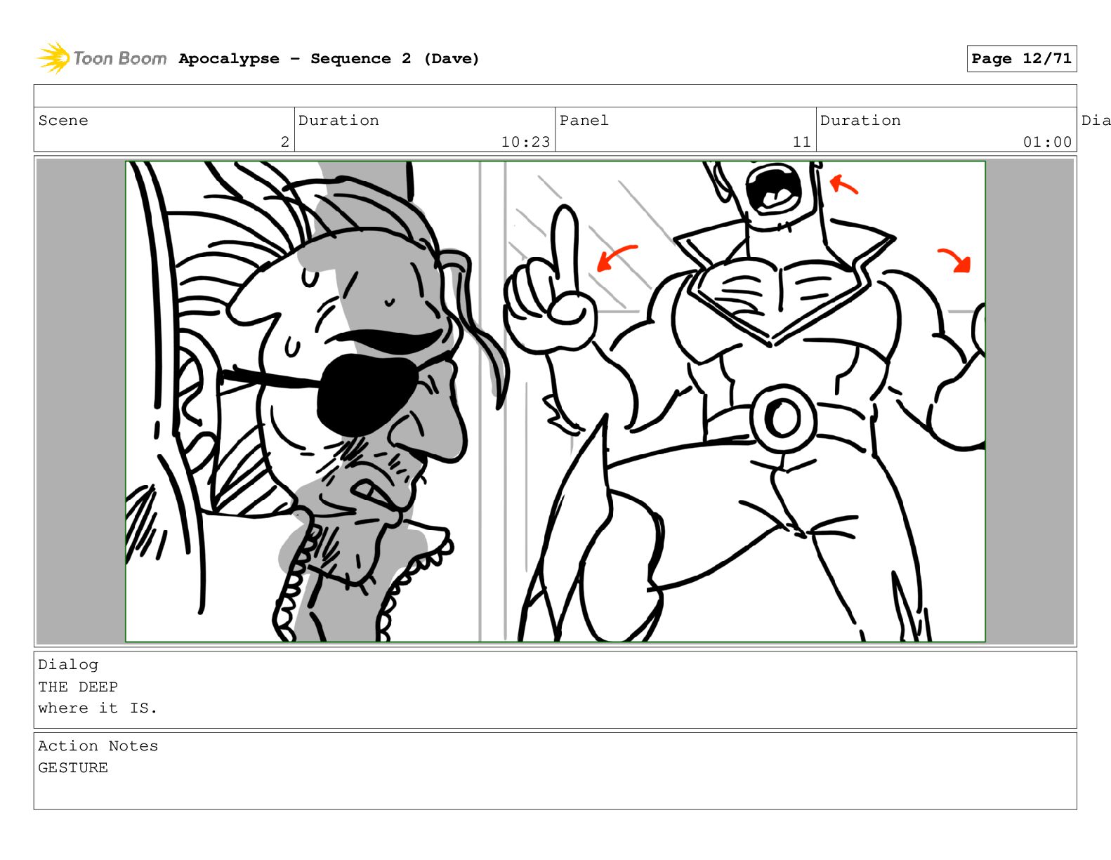Select the title 'Apocalypse – Sequence 2 (Dave)'
Screen dimensions: 1111x860
pyautogui.click(x=329, y=59)
